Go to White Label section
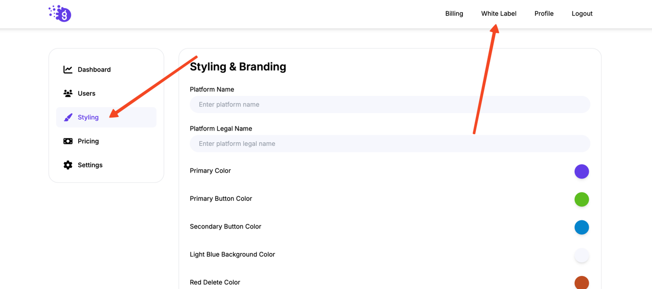 tap(498, 13)
